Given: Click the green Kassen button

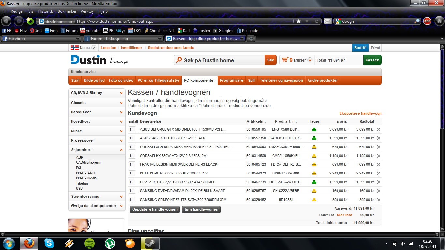Looking at the screenshot, I should click(372, 60).
